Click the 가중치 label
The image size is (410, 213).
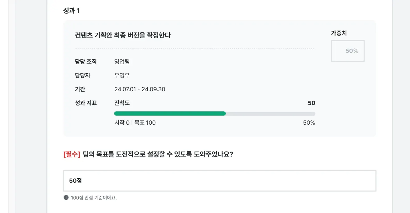(339, 33)
